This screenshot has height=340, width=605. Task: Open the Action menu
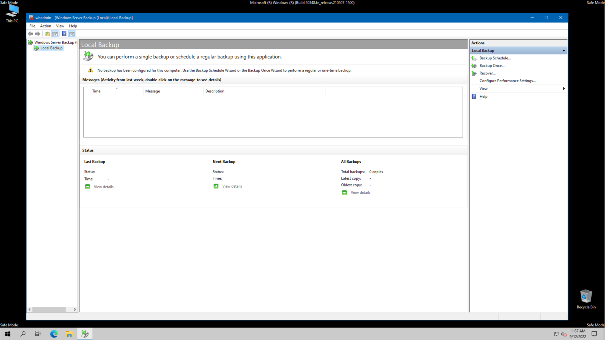pos(45,26)
